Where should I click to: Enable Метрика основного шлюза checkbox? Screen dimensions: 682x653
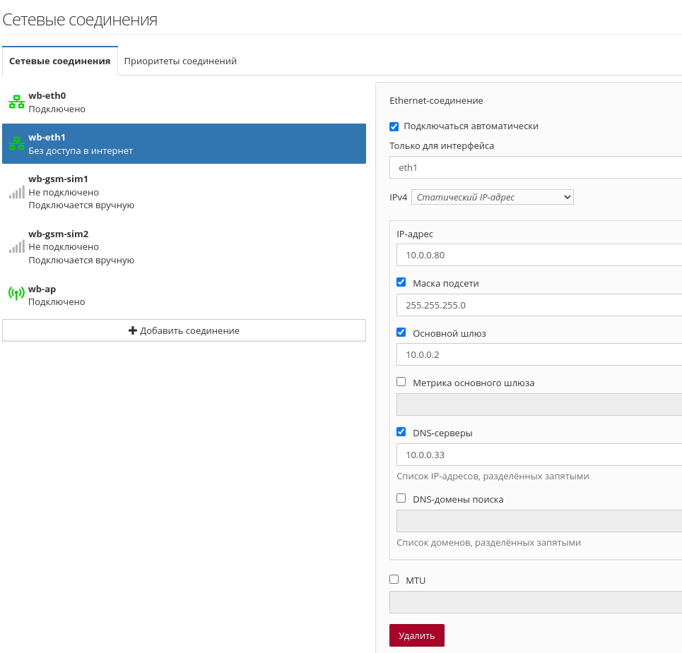point(401,381)
